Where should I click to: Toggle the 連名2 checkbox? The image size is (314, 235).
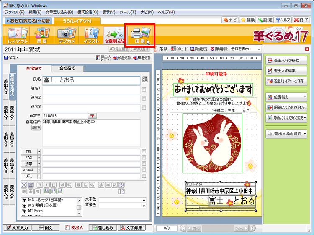pos(144,99)
